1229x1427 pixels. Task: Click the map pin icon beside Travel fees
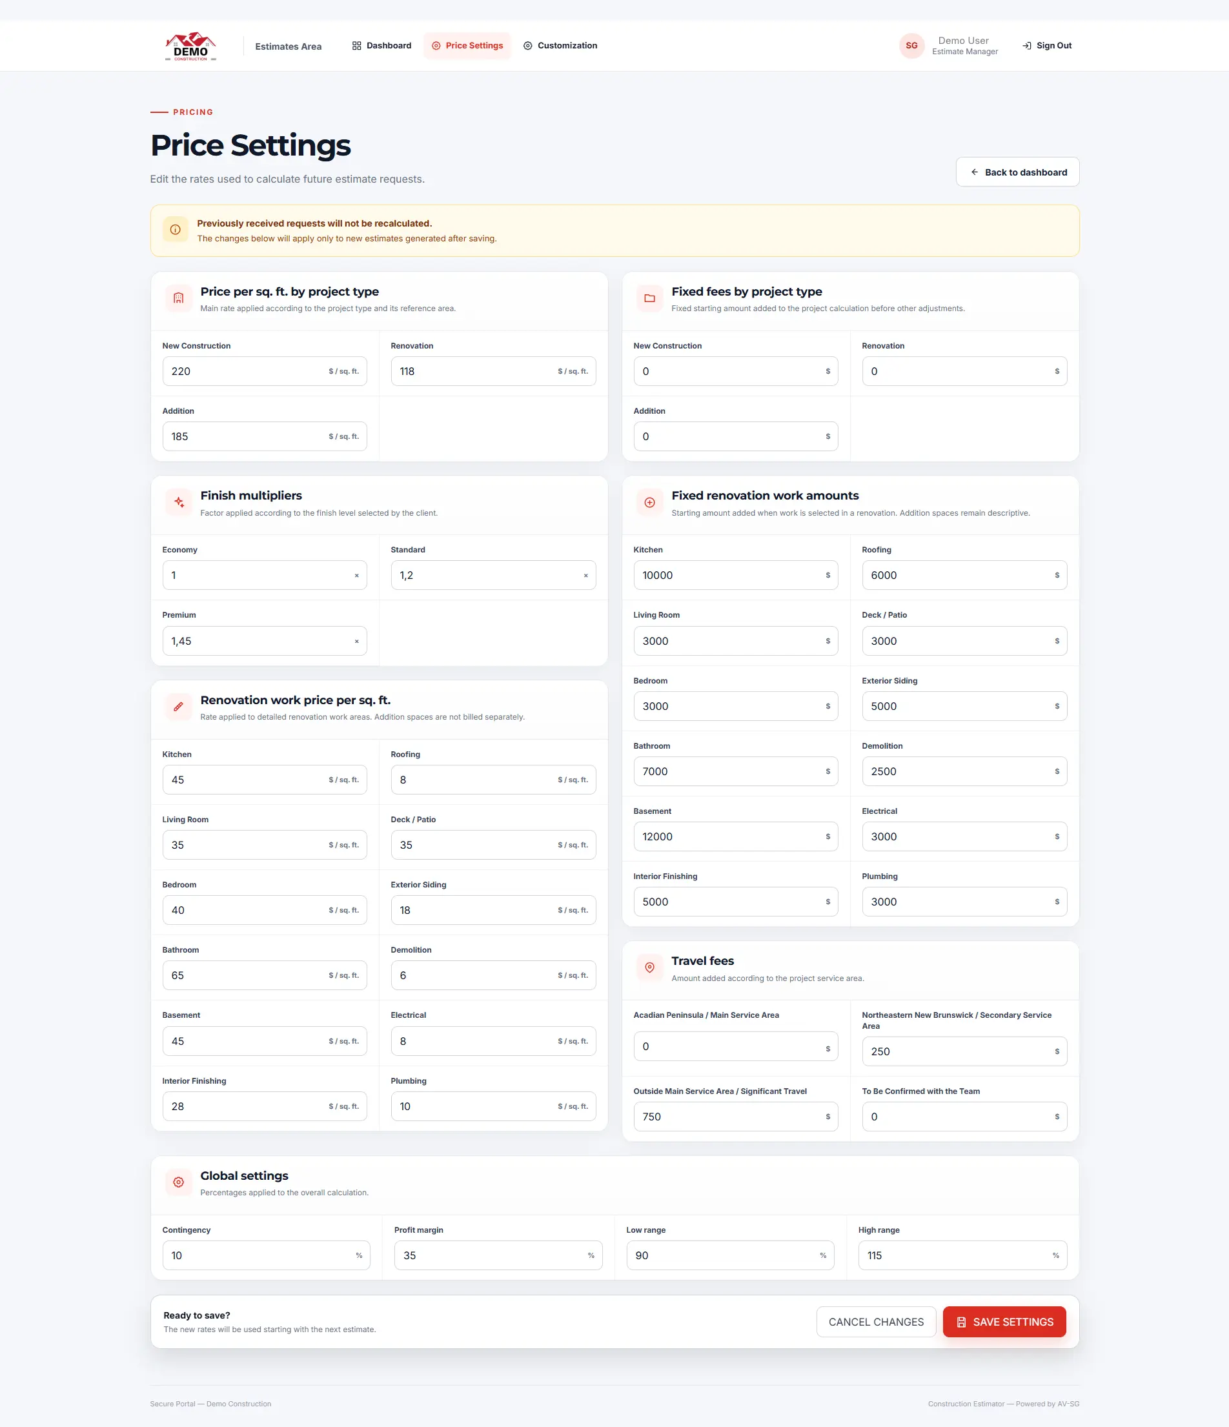pos(649,967)
